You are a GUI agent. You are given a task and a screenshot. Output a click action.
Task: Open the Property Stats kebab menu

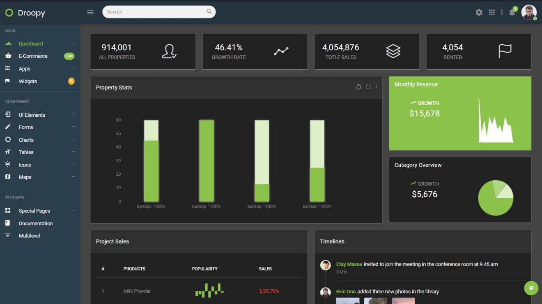coord(376,87)
